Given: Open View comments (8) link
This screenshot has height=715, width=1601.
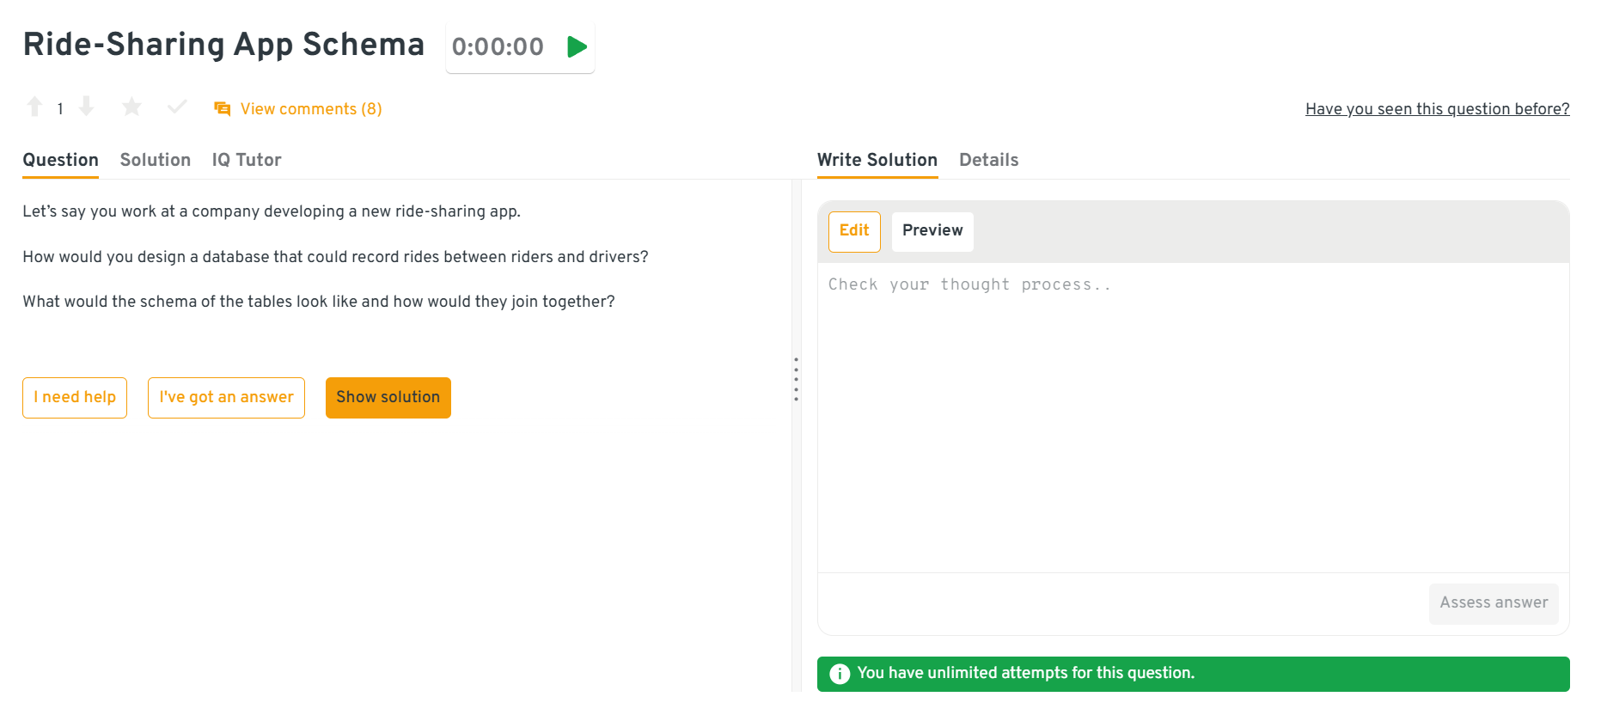Looking at the screenshot, I should pos(310,109).
